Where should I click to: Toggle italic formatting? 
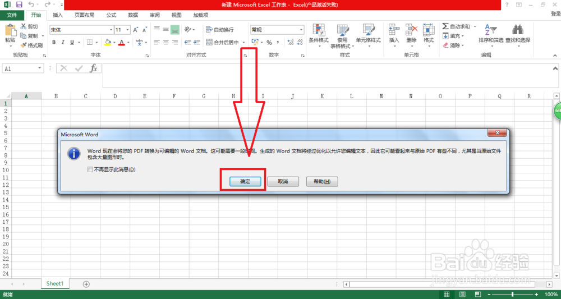click(x=63, y=42)
